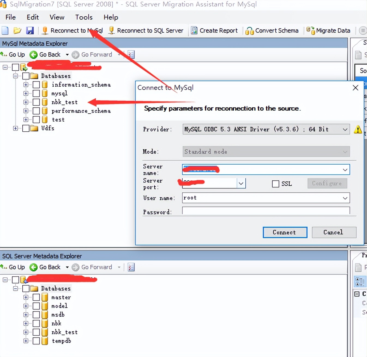Click Go Up in the MySql Metadata Explorer
The height and width of the screenshot is (357, 367).
(x=13, y=55)
